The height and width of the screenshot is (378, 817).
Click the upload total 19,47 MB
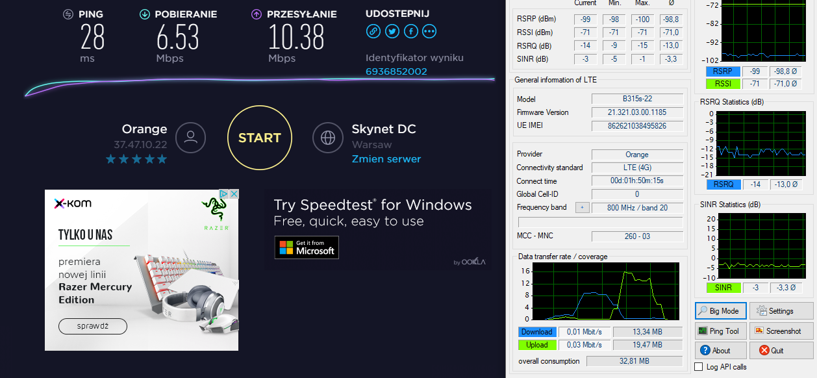coord(647,345)
